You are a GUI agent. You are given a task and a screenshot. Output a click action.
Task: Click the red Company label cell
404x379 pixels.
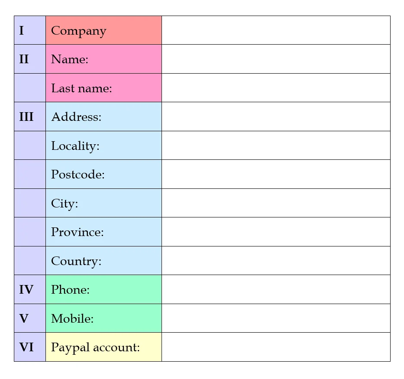click(x=103, y=30)
